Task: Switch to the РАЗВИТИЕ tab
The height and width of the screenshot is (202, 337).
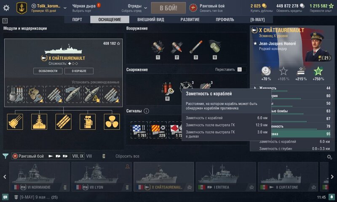Action: coord(190,19)
